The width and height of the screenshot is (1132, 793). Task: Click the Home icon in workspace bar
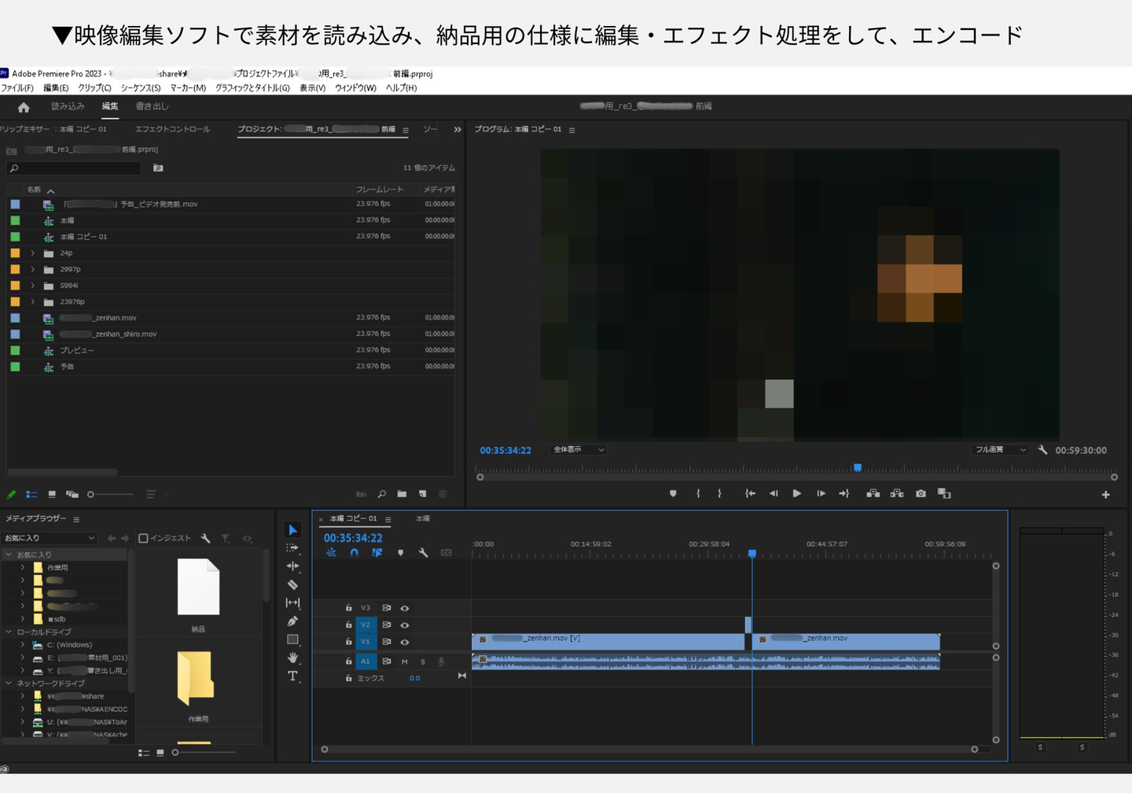[24, 107]
